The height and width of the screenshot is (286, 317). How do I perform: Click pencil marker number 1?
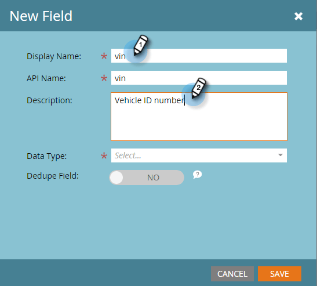pyautogui.click(x=141, y=45)
